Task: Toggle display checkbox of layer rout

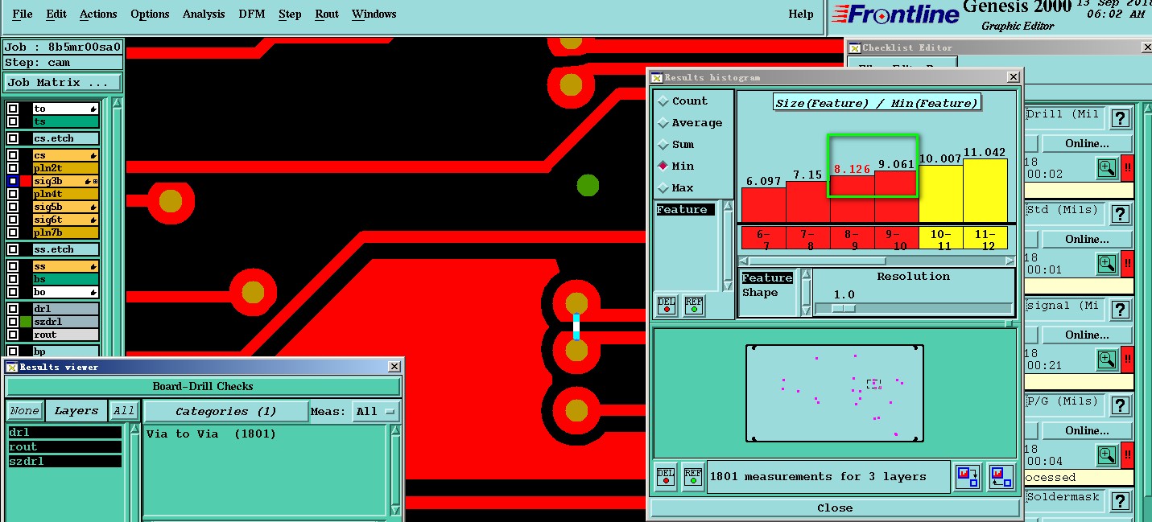Action: click(x=13, y=335)
